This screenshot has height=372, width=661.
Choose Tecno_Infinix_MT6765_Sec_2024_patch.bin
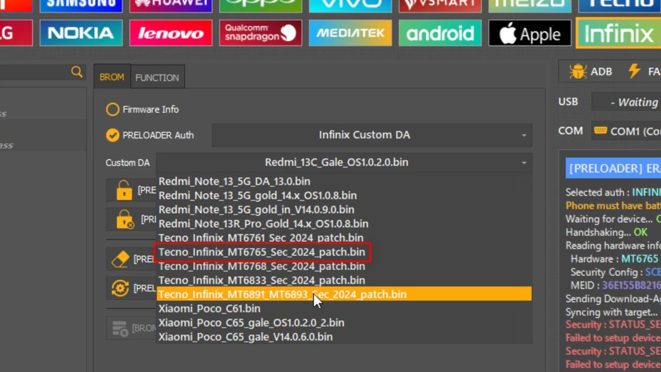[344, 252]
